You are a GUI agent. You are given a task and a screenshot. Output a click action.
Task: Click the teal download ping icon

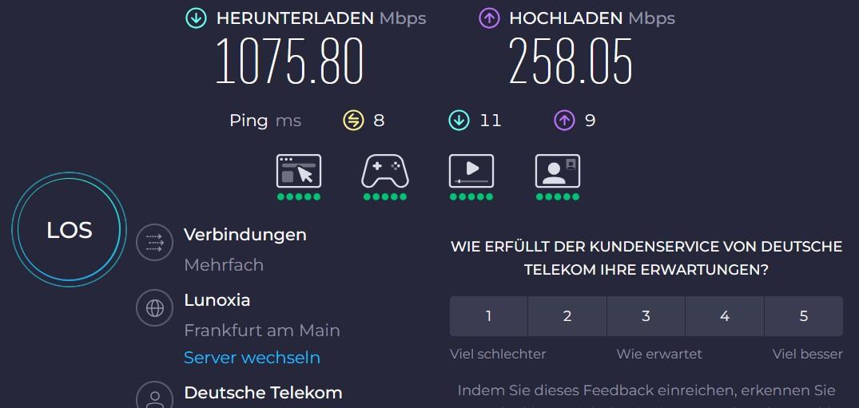pyautogui.click(x=459, y=121)
